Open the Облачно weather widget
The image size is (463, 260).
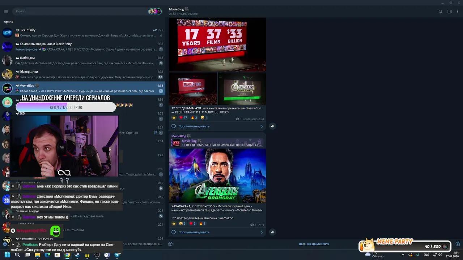pyautogui.click(x=374, y=255)
